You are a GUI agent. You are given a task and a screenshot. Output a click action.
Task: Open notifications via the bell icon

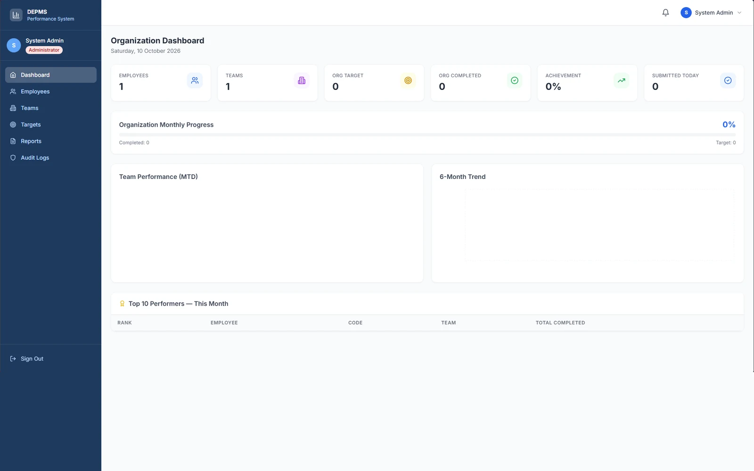coord(665,13)
